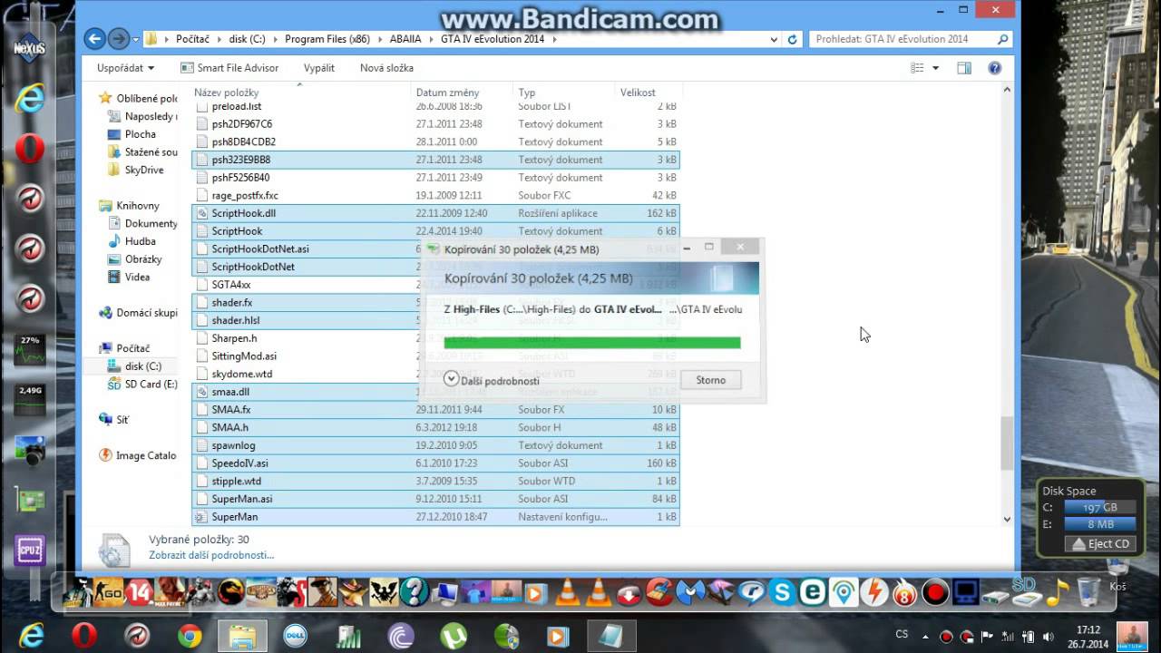Image resolution: width=1161 pixels, height=653 pixels.
Task: Open the Mortal Kombat dragon dock icon
Action: click(x=231, y=592)
